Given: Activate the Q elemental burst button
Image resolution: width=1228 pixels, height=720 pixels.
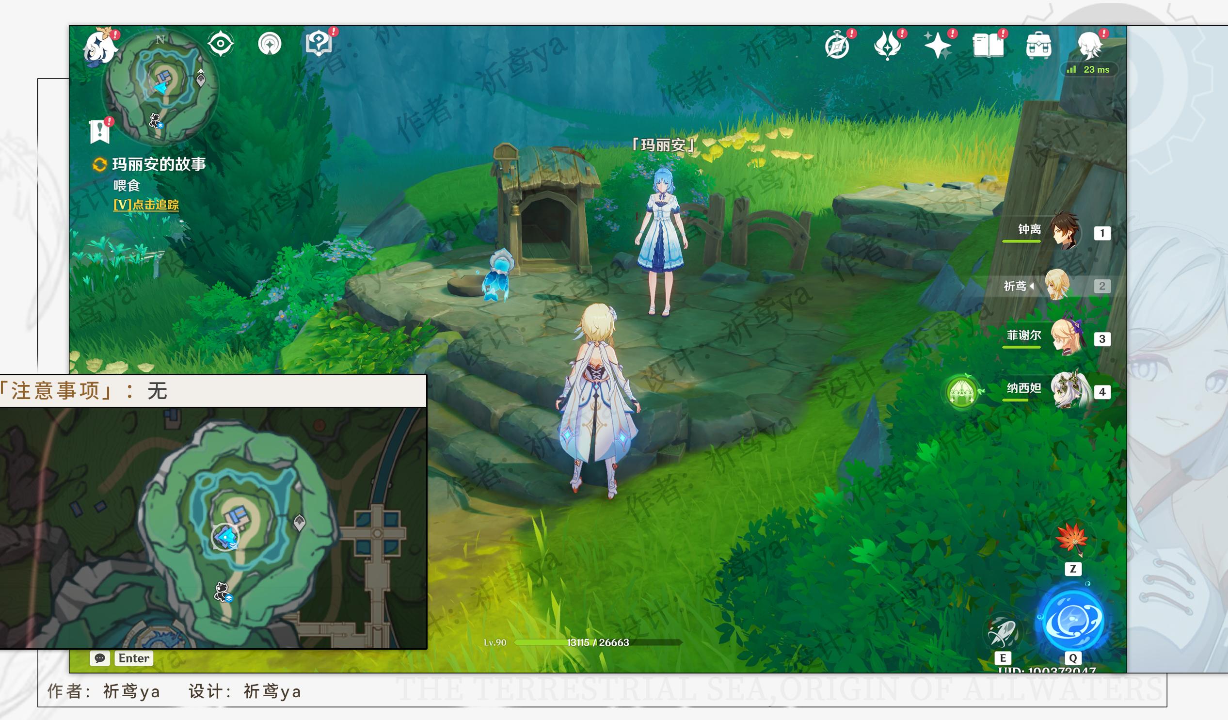Looking at the screenshot, I should tap(1073, 622).
